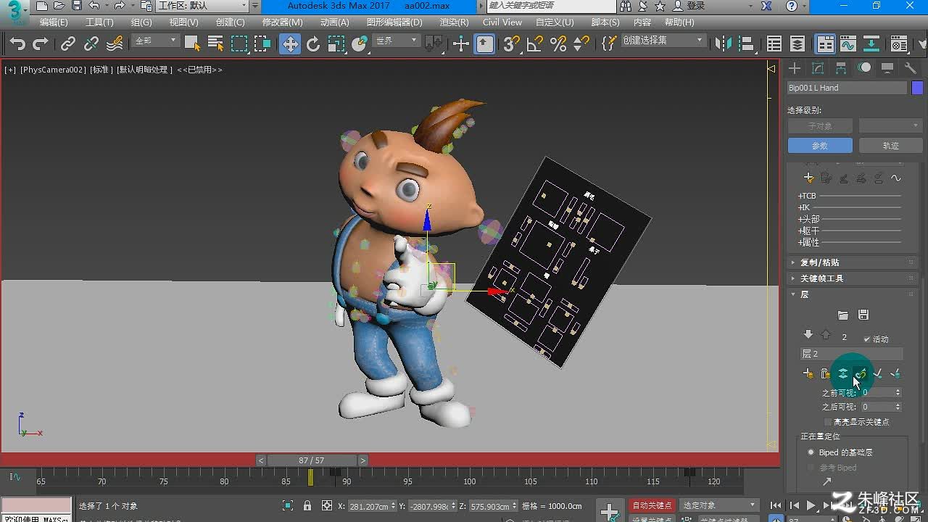Step time slider back with left arrow

click(261, 460)
